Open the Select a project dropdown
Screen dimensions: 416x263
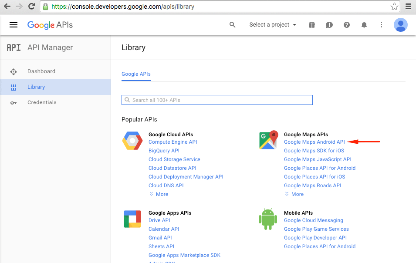pos(273,25)
